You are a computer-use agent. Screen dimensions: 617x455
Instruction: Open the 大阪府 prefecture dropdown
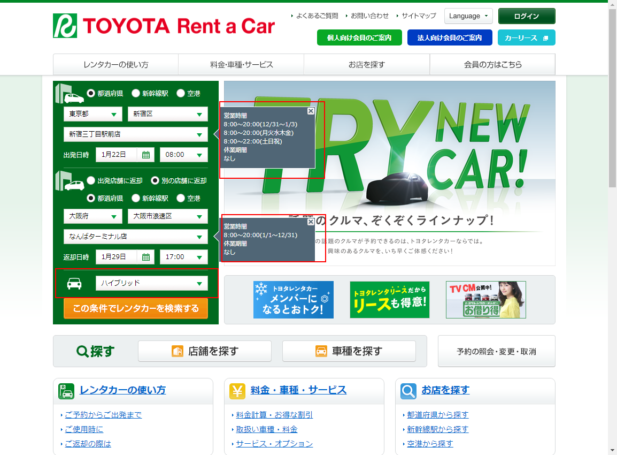[x=93, y=216]
